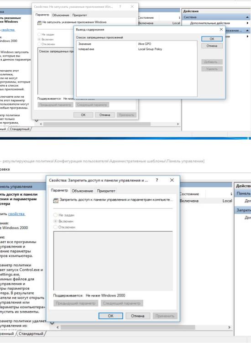Image resolution: width=251 pixels, height=343 pixels.
Task: Click the lower horizontal scrollbar right arrow
Action: coord(229,327)
